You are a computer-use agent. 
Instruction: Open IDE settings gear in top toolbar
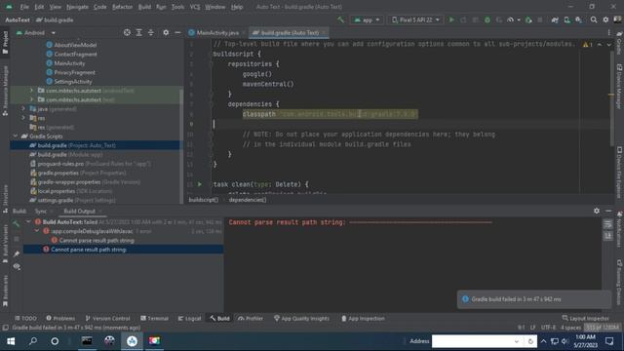tap(605, 19)
